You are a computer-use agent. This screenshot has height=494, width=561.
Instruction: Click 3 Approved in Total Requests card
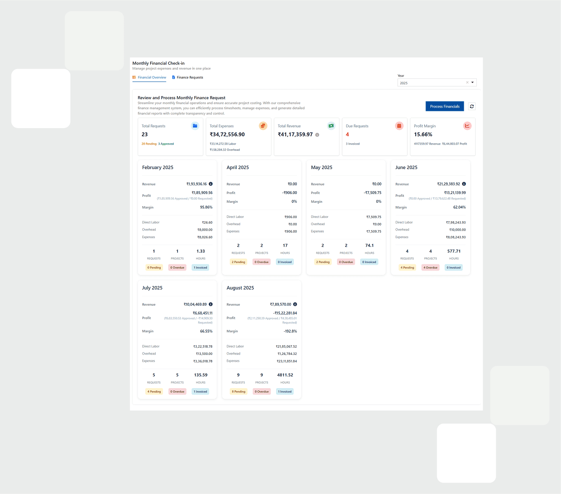[166, 144]
